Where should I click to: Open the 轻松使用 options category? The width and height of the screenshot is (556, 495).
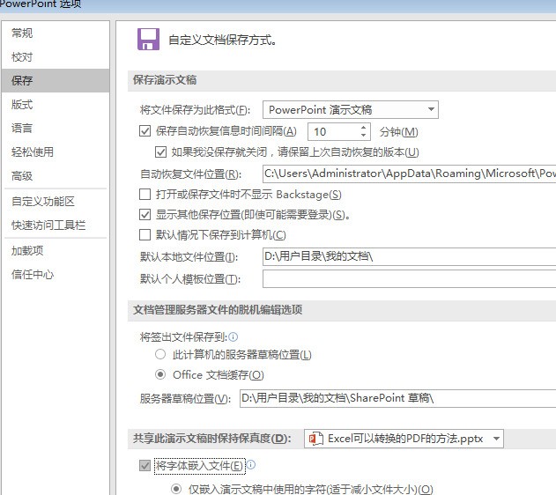33,152
